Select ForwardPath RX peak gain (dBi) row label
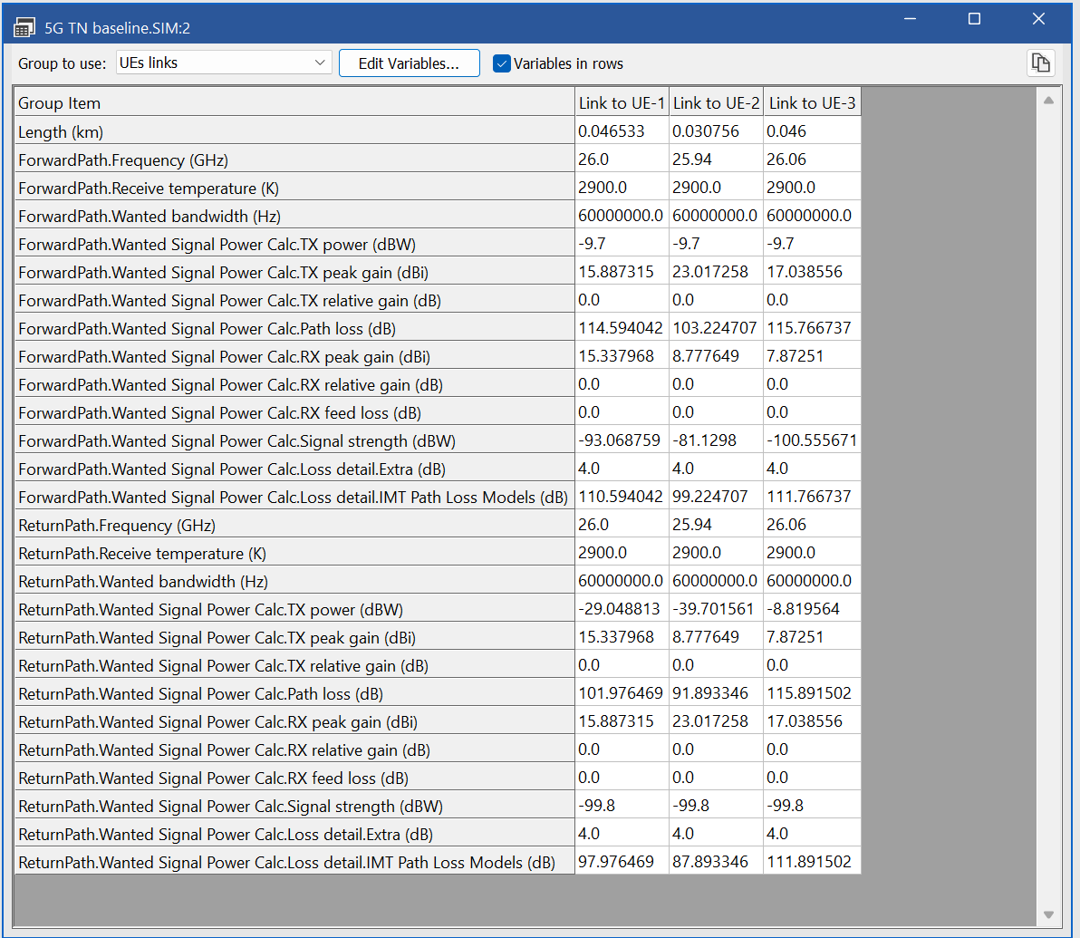Viewport: 1080px width, 938px height. [294, 357]
